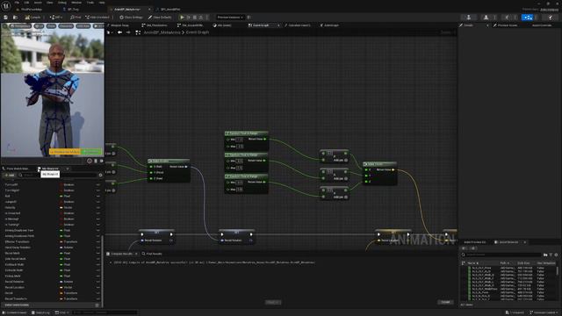The image size is (562, 316).
Task: Close the My Blueprint panel tab
Action: click(x=68, y=169)
